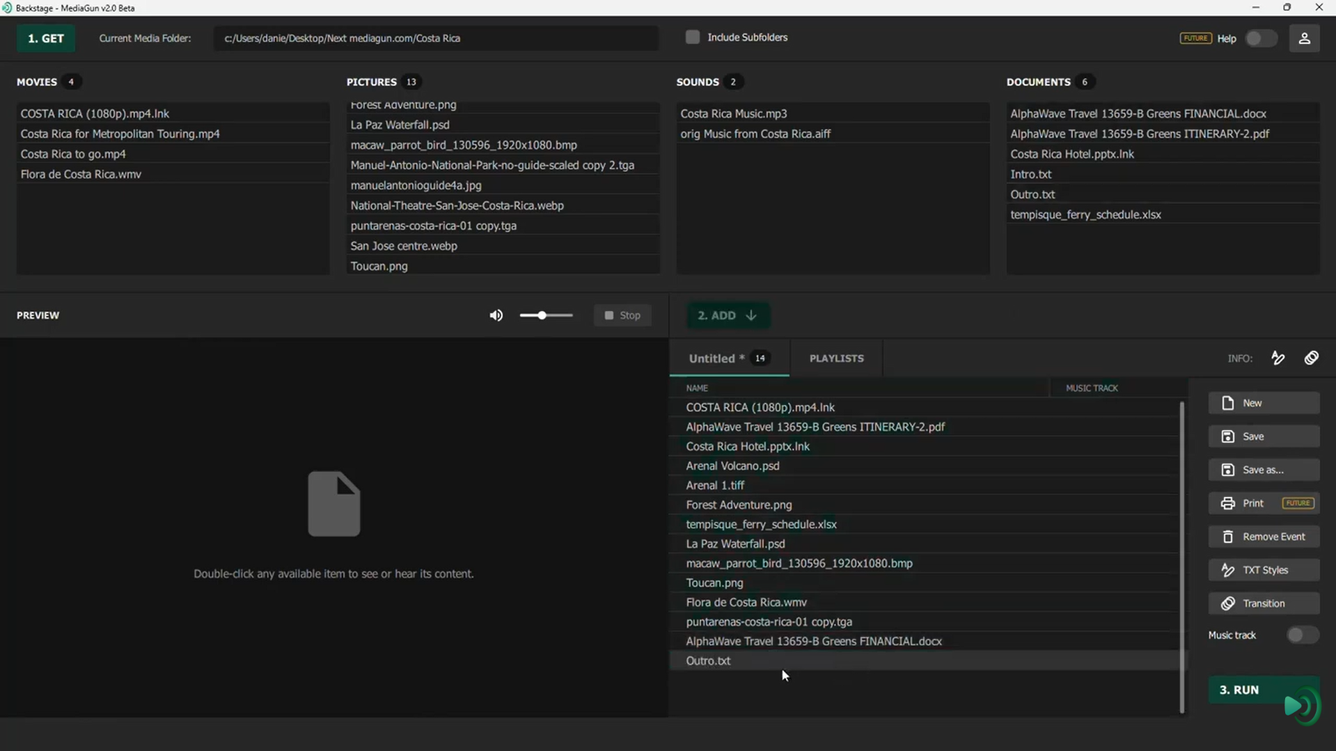Mute audio with the speaker icon
This screenshot has width=1336, height=751.
click(x=496, y=315)
